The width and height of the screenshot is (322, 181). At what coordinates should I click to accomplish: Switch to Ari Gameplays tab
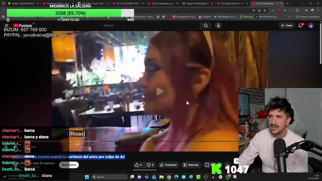[163, 4]
